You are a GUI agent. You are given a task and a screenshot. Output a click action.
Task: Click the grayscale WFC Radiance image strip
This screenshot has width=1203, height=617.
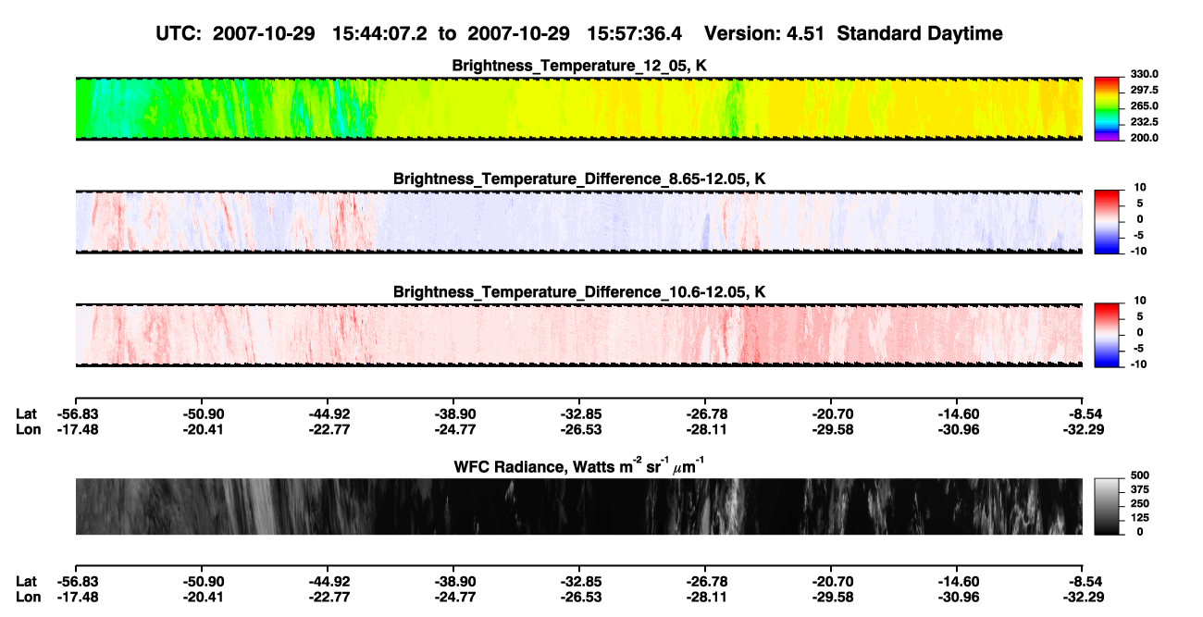[x=578, y=506]
